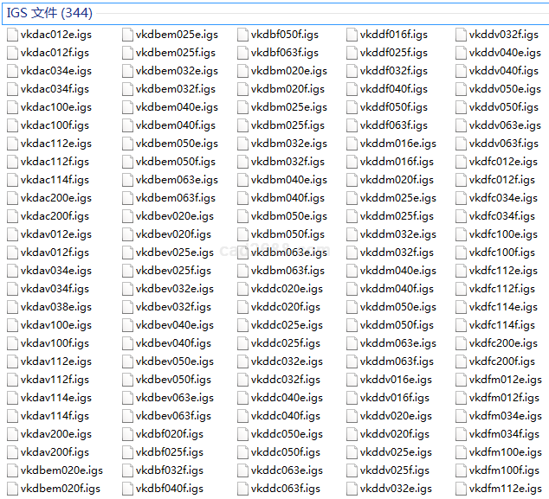Select the icon for vkdbem020f.igs

pyautogui.click(x=12, y=489)
